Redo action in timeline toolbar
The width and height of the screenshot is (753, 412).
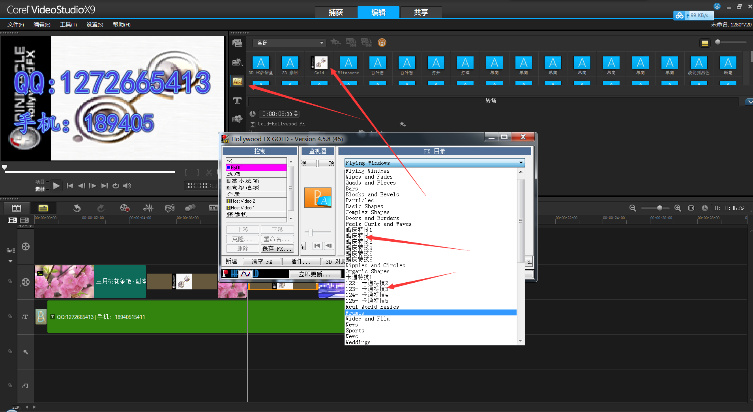101,208
